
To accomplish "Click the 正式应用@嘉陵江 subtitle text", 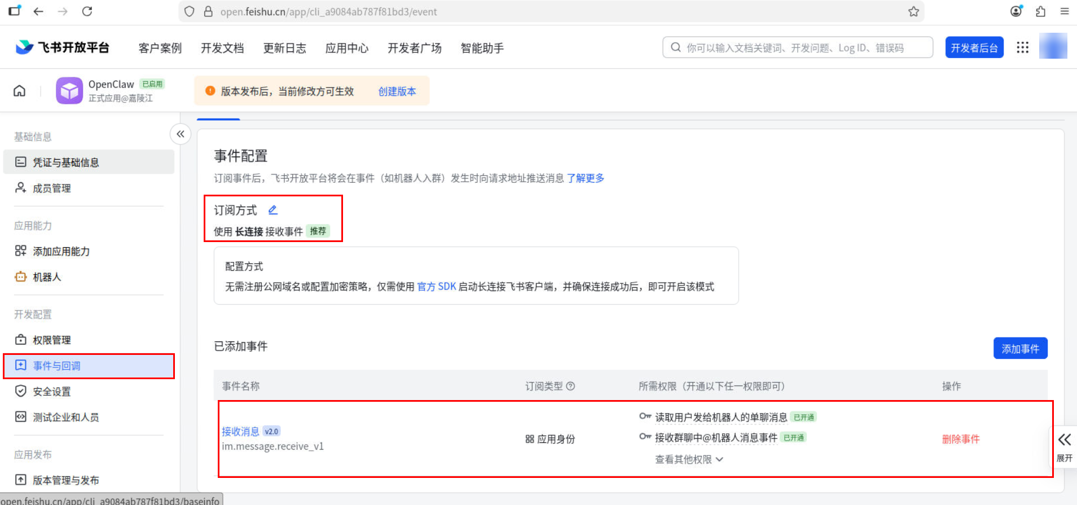I will [121, 98].
